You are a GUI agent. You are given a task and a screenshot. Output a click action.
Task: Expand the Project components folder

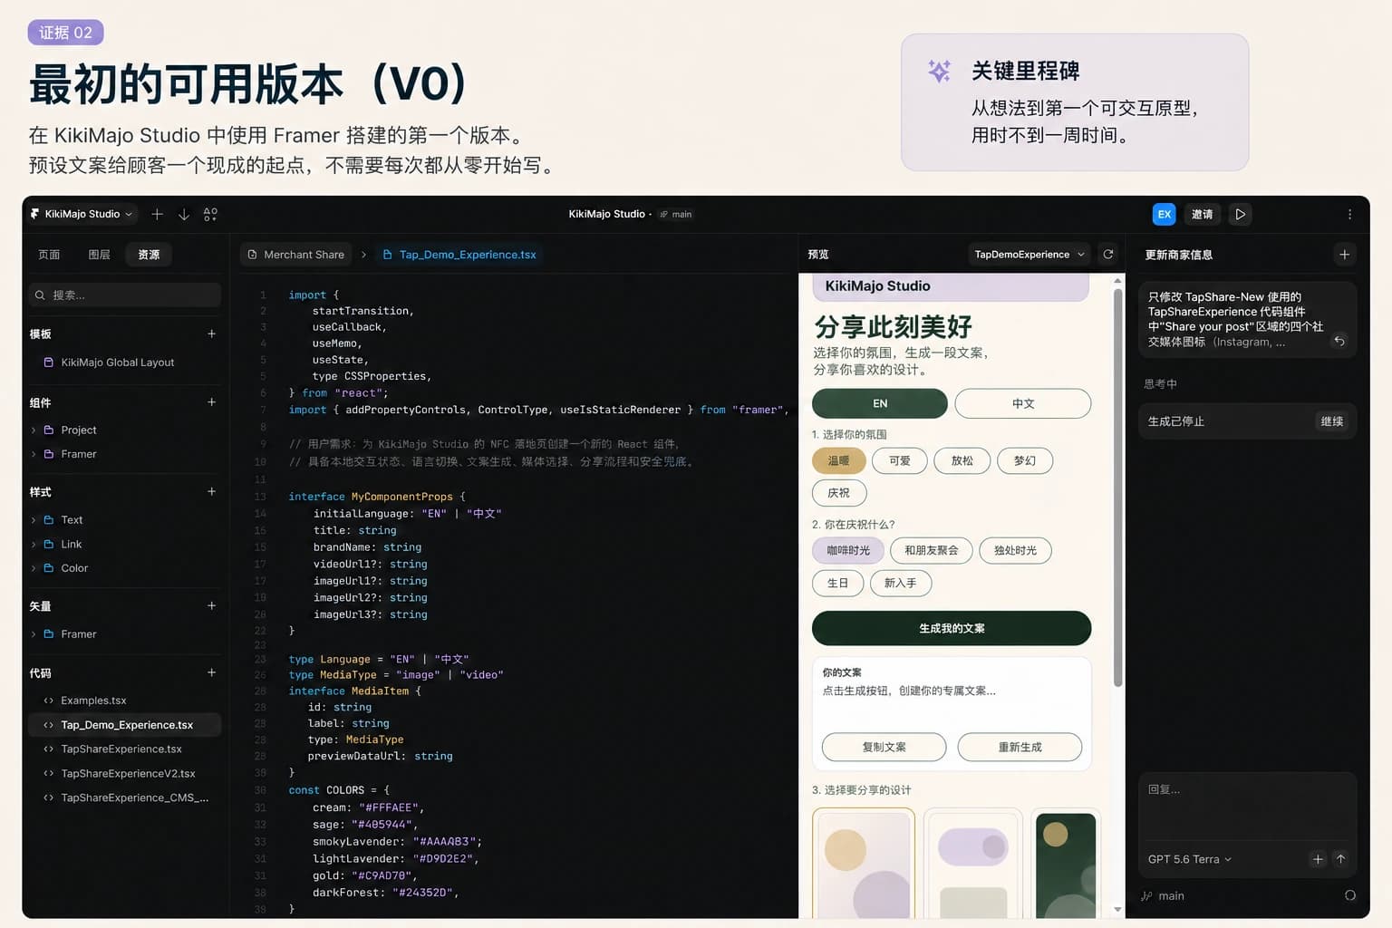[34, 430]
